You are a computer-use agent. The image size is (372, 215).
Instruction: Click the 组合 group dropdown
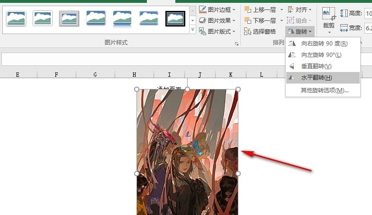click(x=299, y=21)
